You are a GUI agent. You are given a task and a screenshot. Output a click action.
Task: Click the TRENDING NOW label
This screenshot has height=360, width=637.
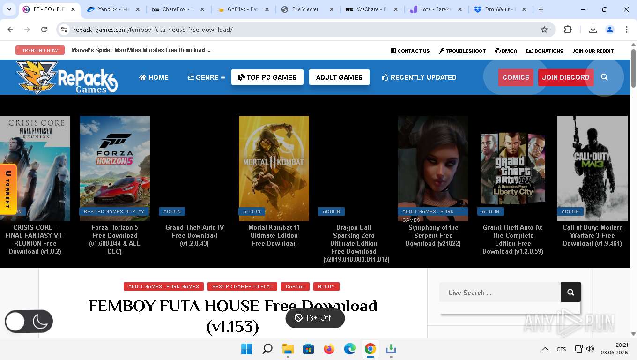(x=40, y=50)
